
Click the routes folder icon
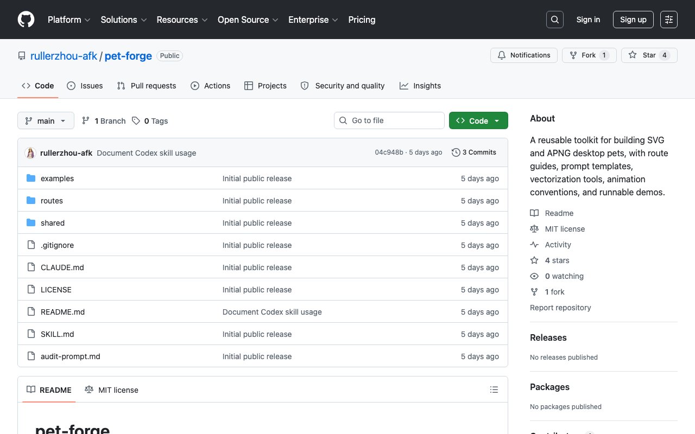pos(31,201)
